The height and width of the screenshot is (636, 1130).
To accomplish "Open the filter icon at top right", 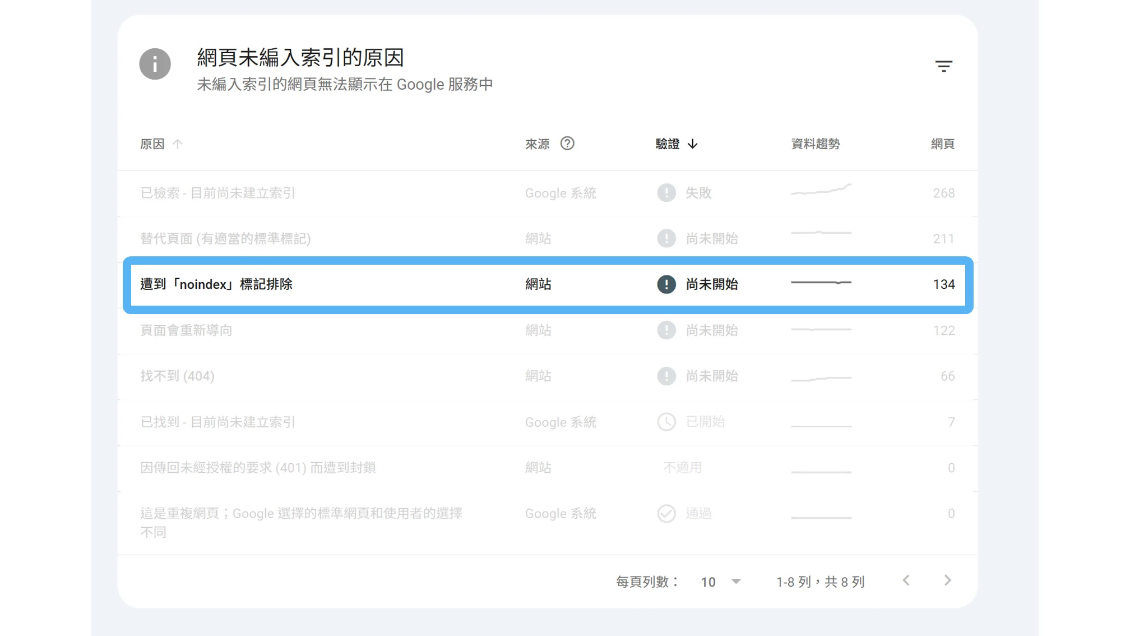I will pyautogui.click(x=944, y=66).
